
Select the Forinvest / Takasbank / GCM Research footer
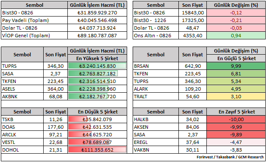230,157
